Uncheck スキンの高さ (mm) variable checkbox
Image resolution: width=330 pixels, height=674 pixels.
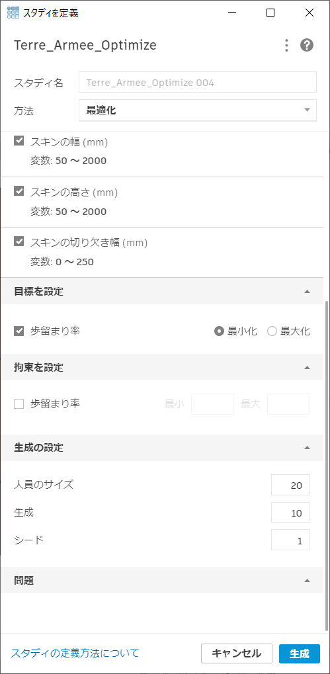19,192
